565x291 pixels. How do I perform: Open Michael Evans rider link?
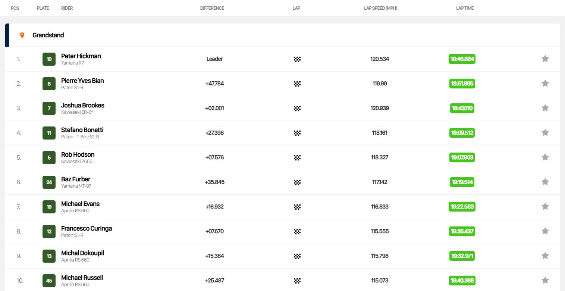(80, 204)
